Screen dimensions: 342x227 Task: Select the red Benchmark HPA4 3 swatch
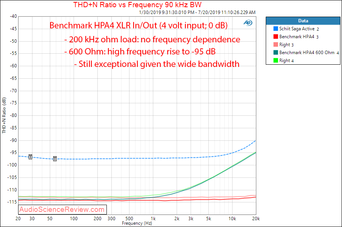coord(276,37)
